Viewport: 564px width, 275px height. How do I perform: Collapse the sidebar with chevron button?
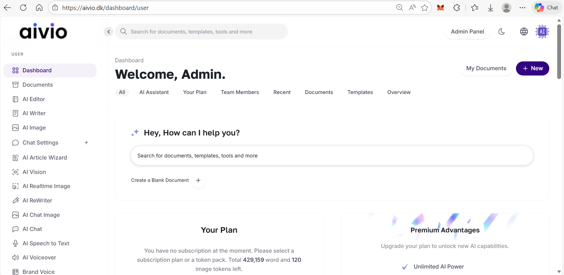tap(108, 32)
